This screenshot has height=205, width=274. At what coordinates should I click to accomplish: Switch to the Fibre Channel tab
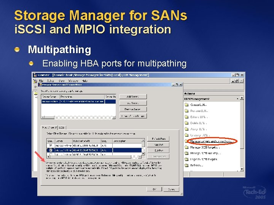(x=49, y=128)
